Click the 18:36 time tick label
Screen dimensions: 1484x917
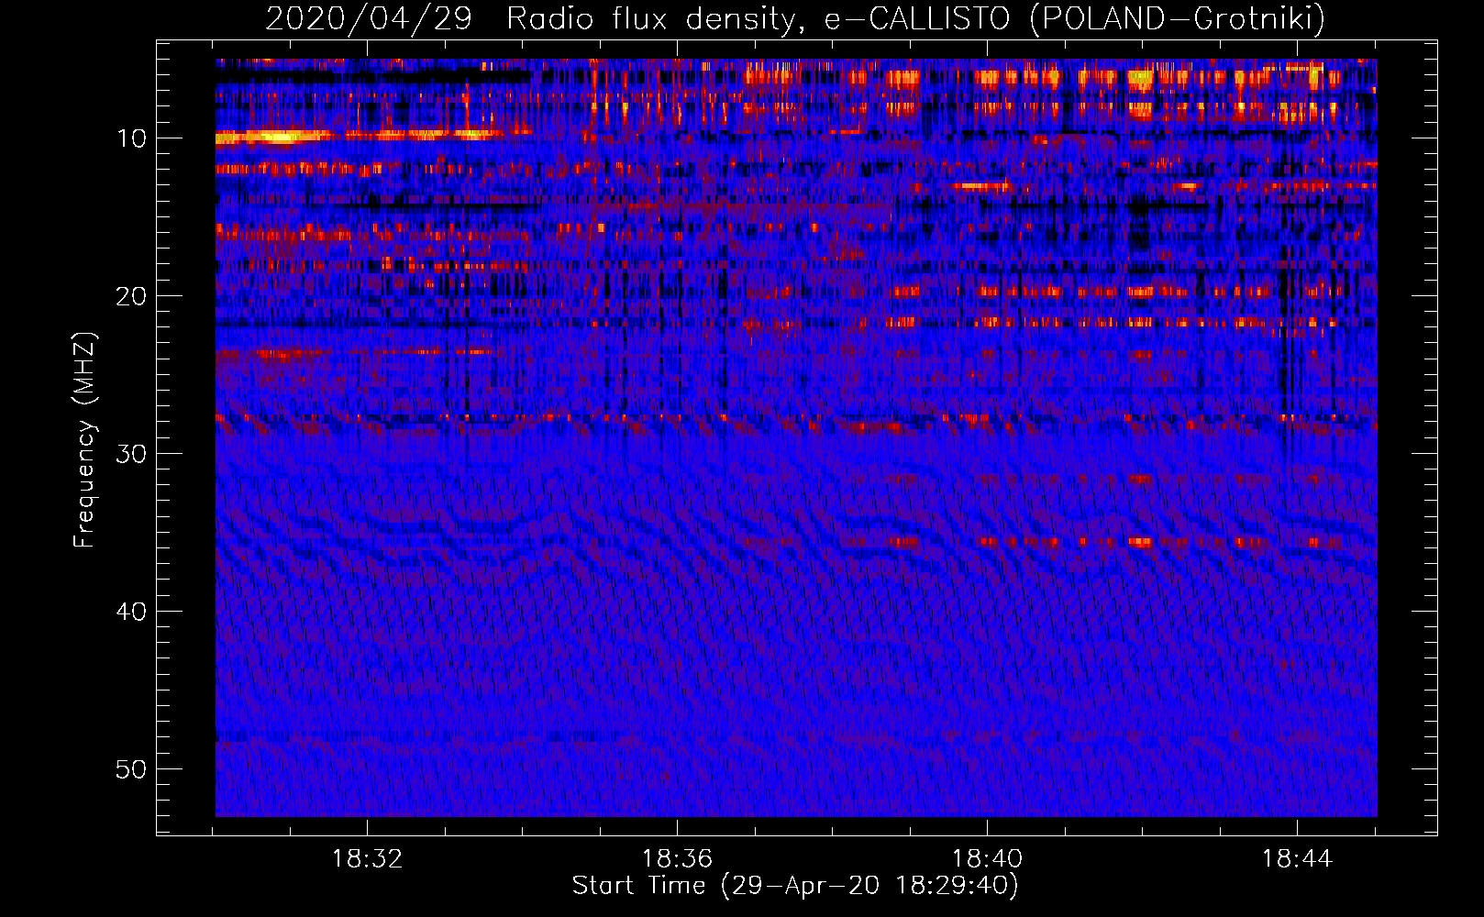coord(677,859)
